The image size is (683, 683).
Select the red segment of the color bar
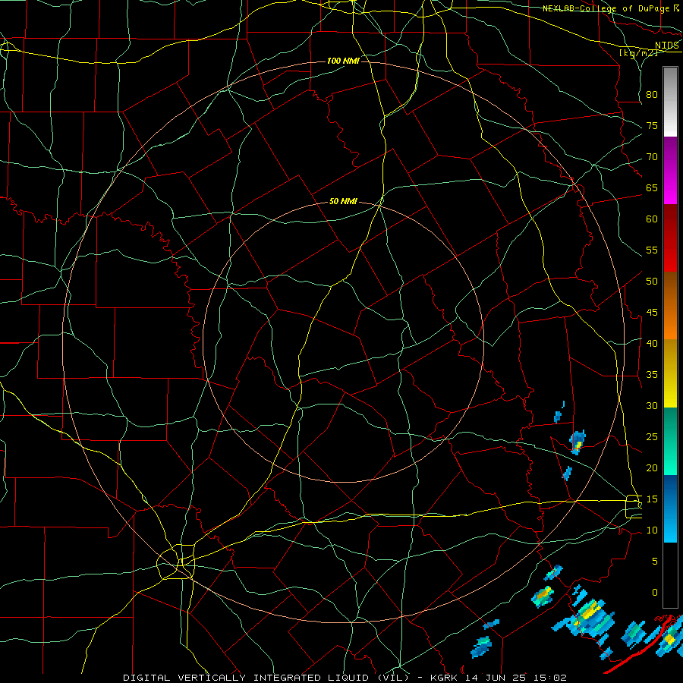[670, 238]
